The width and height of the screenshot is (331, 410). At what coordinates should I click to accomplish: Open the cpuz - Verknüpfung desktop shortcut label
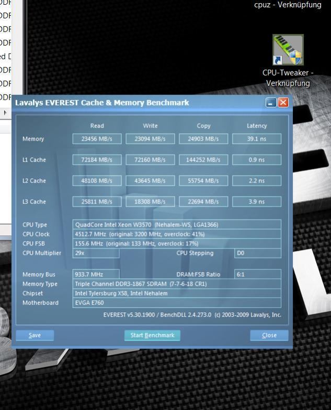tap(288, 4)
